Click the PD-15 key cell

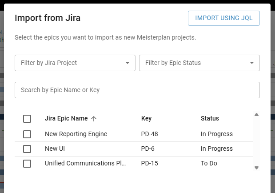149,163
